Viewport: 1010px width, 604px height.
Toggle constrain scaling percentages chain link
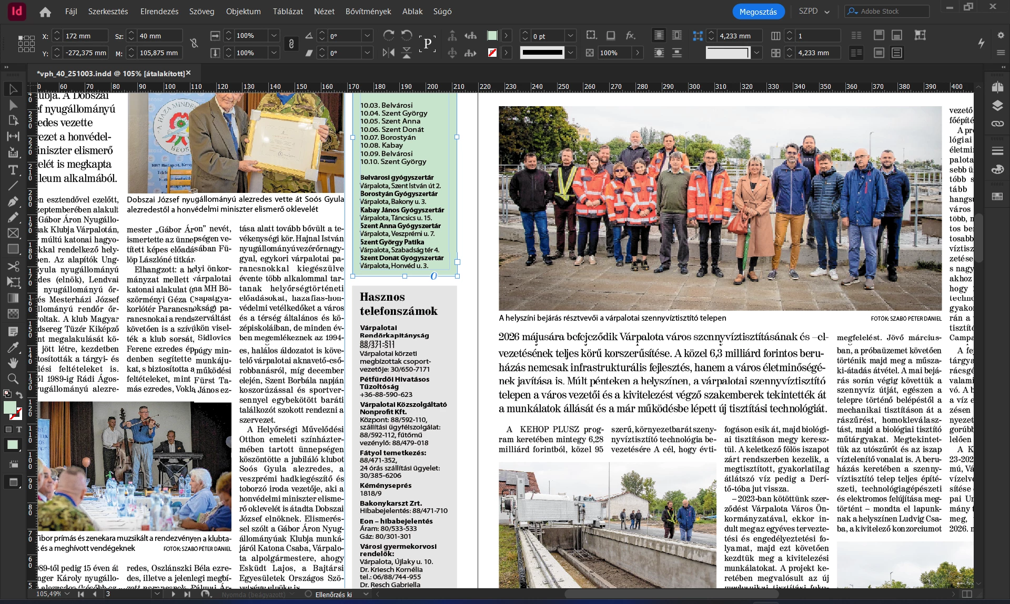[x=291, y=44]
